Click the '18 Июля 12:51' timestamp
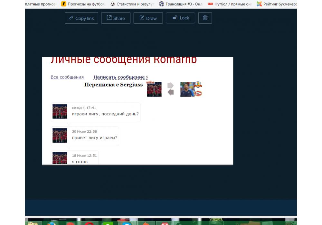This screenshot has width=322, height=225. 84,156
